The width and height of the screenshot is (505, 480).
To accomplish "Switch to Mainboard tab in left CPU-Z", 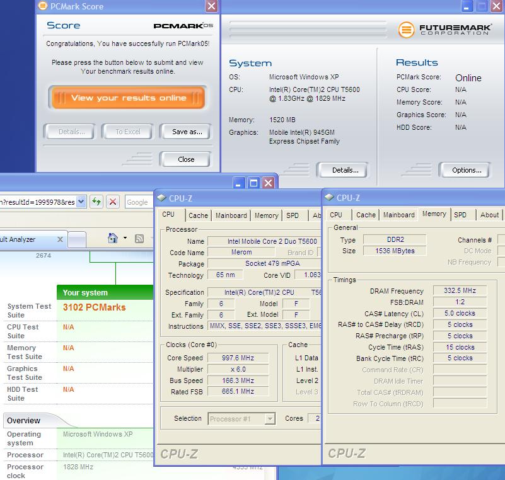I will tap(231, 215).
